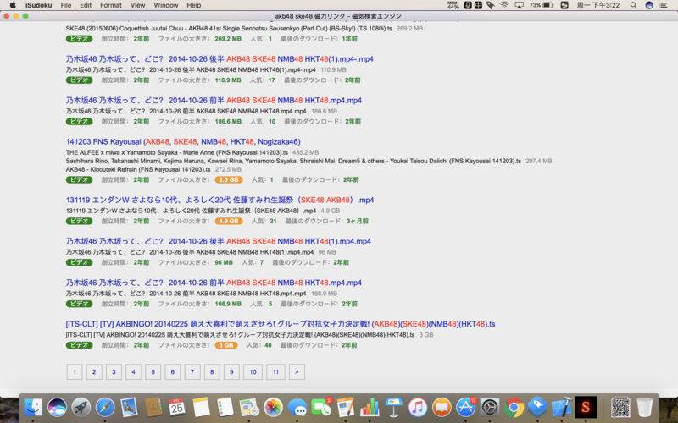Click Wi-Fi status icon in menu bar

(504, 5)
